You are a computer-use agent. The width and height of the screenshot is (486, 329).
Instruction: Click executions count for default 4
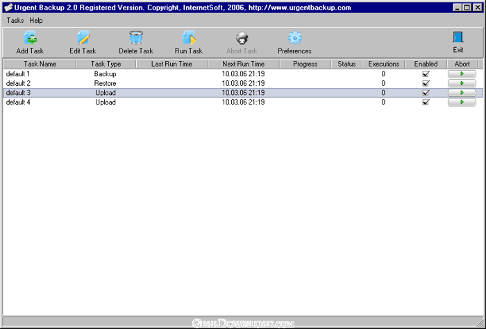(383, 103)
